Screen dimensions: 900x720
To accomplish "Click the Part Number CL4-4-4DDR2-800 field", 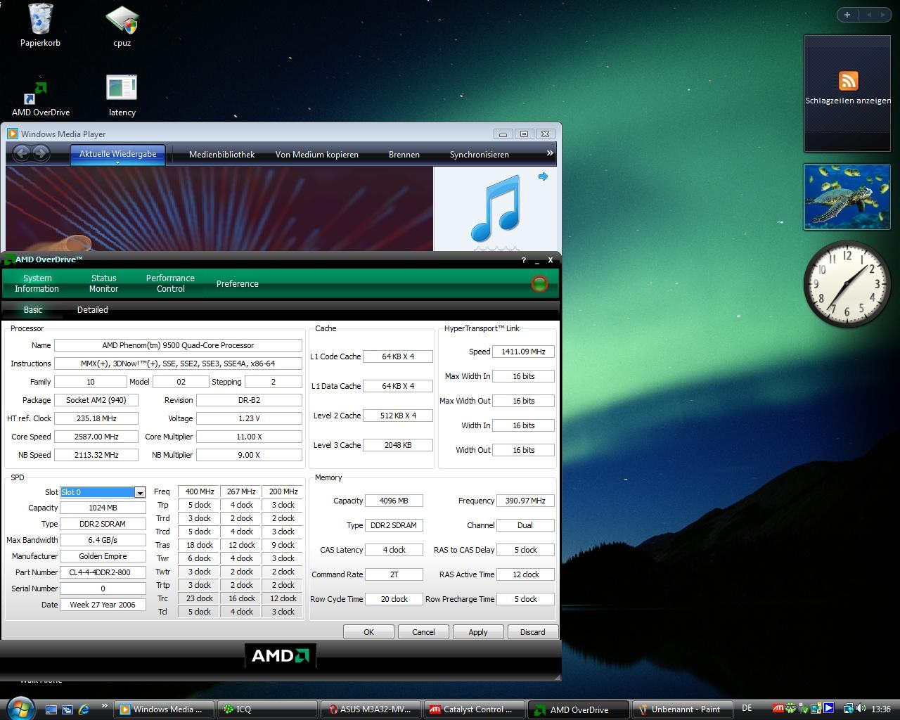I will coord(103,572).
